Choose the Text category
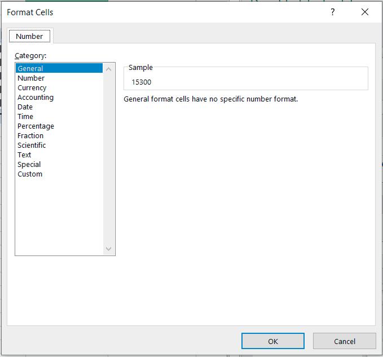This screenshot has height=357, width=383. [59, 155]
